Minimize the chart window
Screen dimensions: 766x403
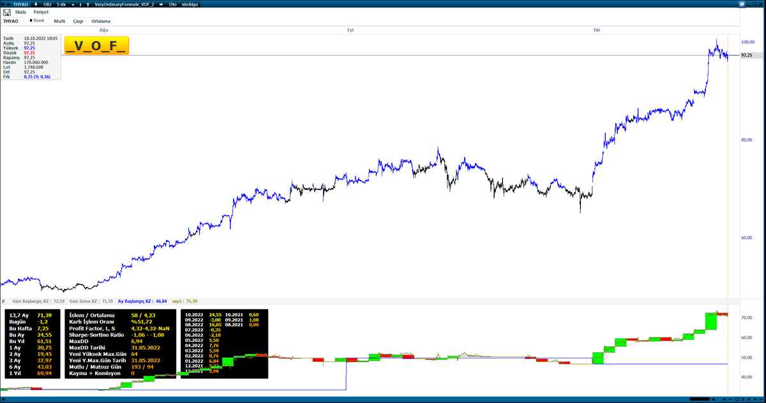(748, 4)
